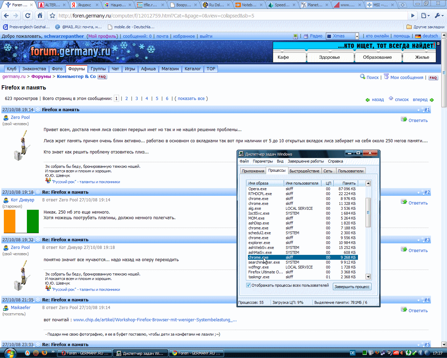Open the Знакомства site navigation tab
This screenshot has height=358, width=447.
pyautogui.click(x=34, y=69)
